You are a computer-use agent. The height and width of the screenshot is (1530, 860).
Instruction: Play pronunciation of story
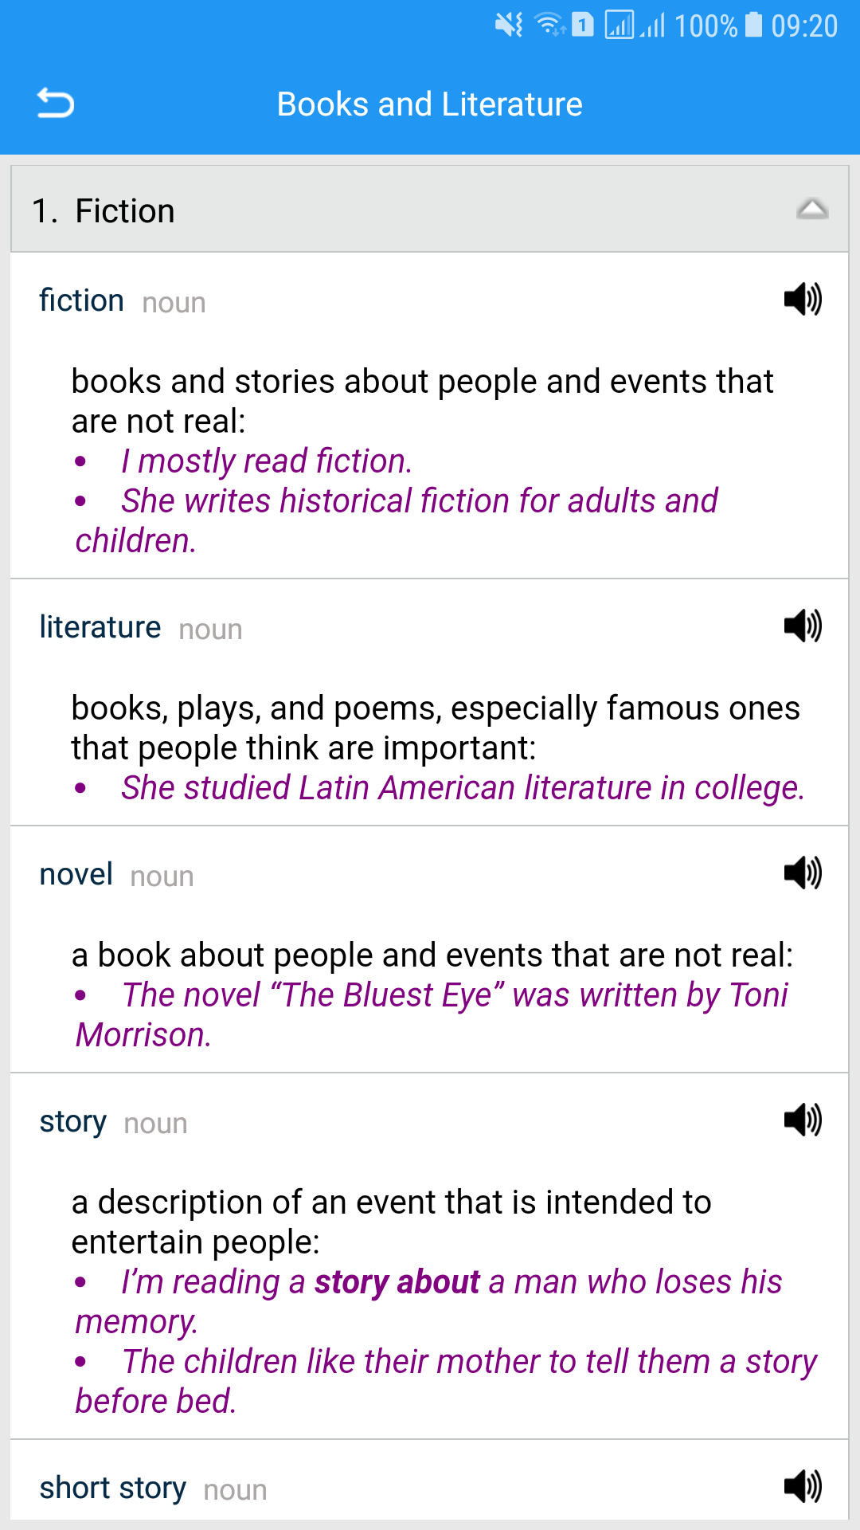(802, 1120)
